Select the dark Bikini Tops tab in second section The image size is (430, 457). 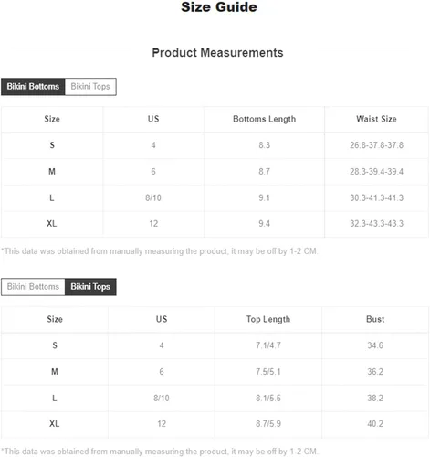[x=90, y=287]
